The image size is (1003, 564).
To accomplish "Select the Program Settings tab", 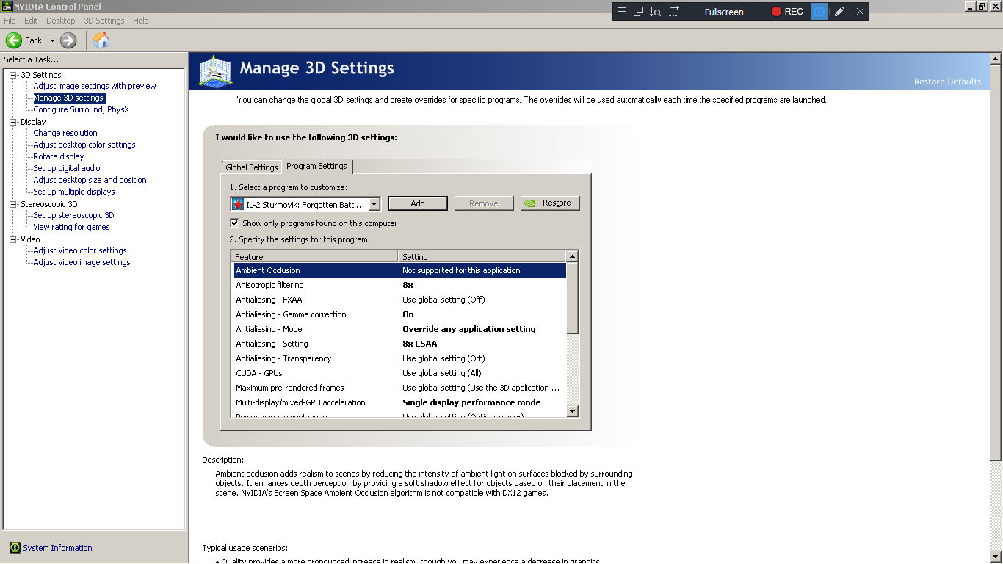I will [317, 166].
